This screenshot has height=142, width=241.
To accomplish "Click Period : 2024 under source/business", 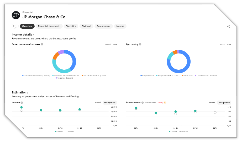I will (x=111, y=44).
